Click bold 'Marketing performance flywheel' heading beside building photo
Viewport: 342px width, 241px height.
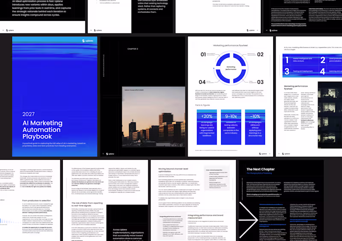(x=295, y=88)
